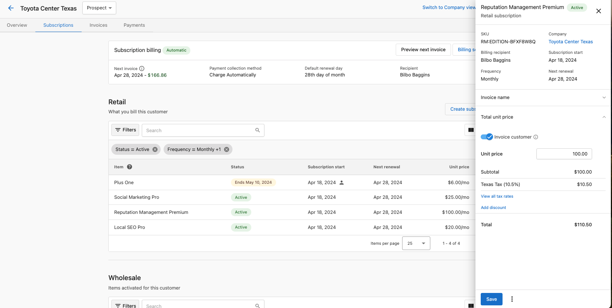Toggle the Invoice customer switch
The width and height of the screenshot is (612, 308).
click(x=487, y=137)
